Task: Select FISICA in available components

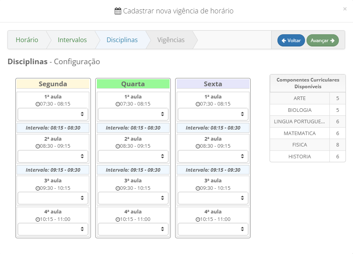Action: click(299, 145)
